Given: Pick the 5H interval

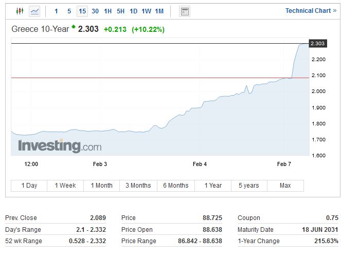Looking at the screenshot, I should pyautogui.click(x=121, y=11).
